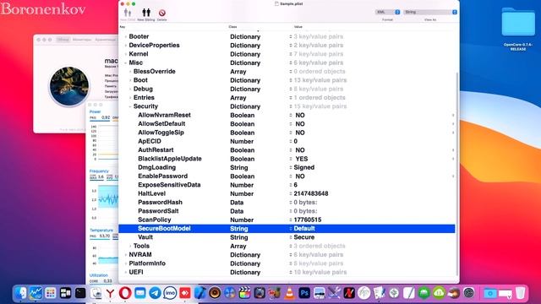The width and height of the screenshot is (541, 304).
Task: Select the SecureBootModel row
Action: point(287,229)
